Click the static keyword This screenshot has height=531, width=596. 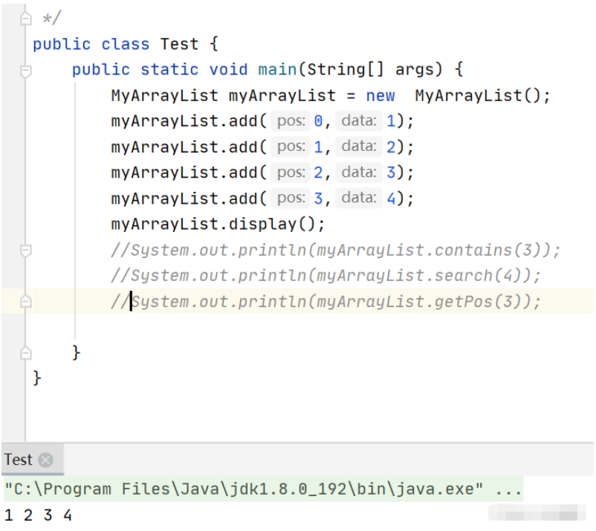(x=169, y=70)
